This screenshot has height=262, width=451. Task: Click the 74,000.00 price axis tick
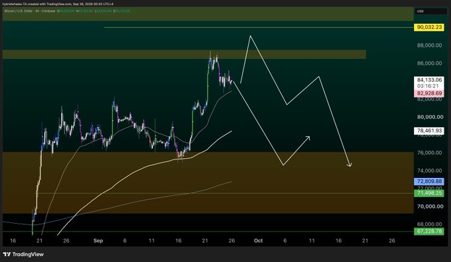tap(429, 171)
